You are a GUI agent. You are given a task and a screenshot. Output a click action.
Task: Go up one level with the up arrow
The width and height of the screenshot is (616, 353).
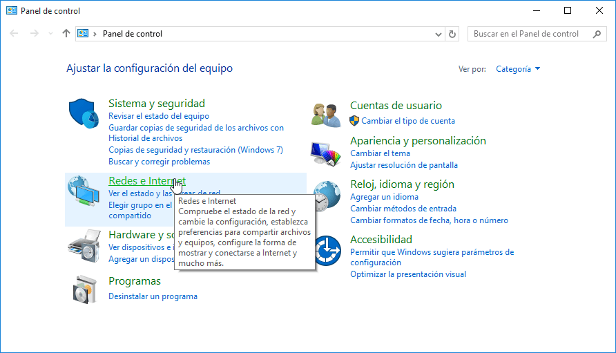pyautogui.click(x=66, y=34)
